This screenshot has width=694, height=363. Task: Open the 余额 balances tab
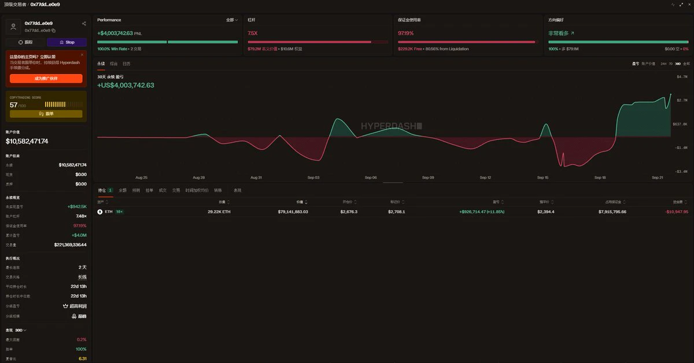click(123, 190)
